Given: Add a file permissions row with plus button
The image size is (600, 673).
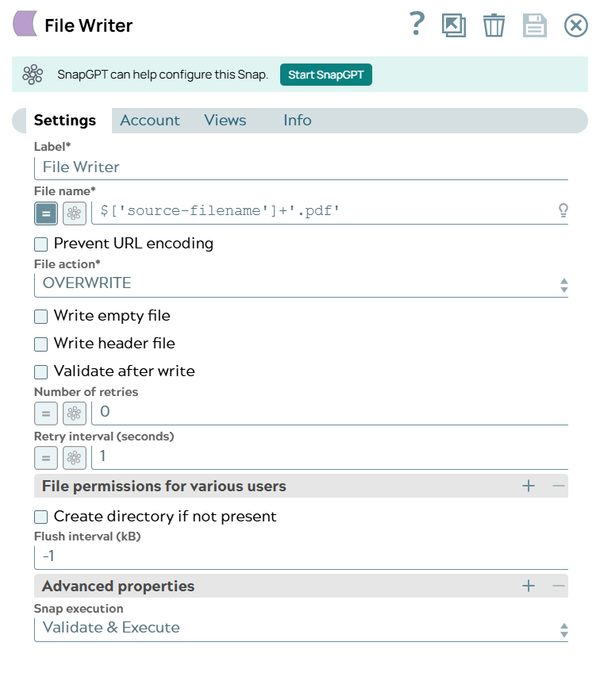Looking at the screenshot, I should (528, 486).
